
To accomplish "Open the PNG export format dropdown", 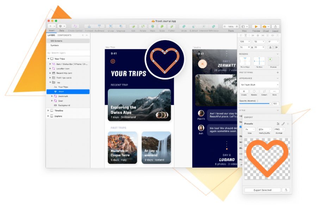I will coord(279,129).
